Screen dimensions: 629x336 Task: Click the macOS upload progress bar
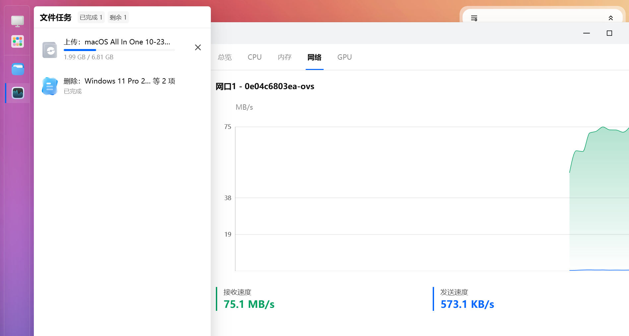click(x=119, y=50)
